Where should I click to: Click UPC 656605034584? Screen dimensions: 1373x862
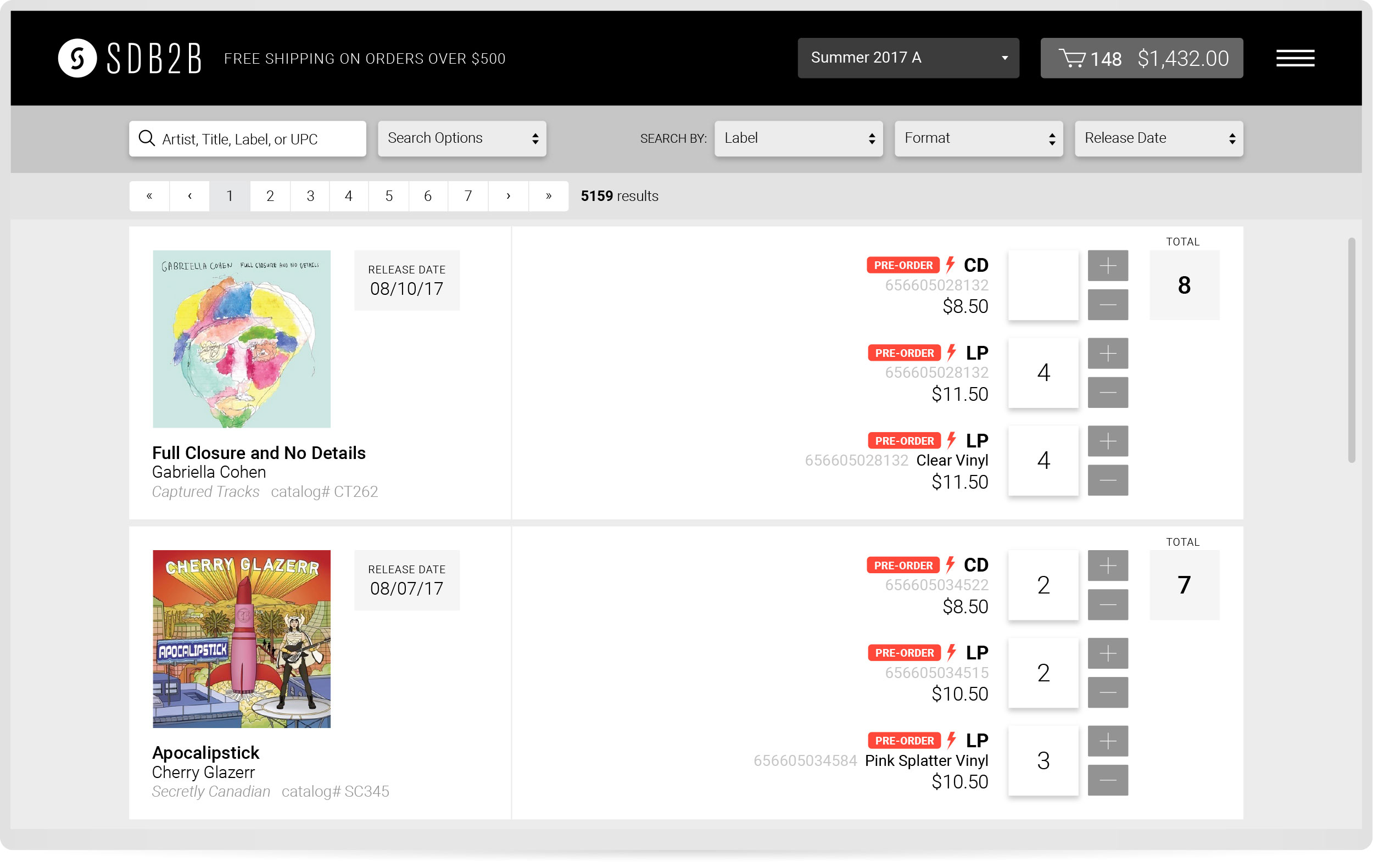click(x=805, y=760)
